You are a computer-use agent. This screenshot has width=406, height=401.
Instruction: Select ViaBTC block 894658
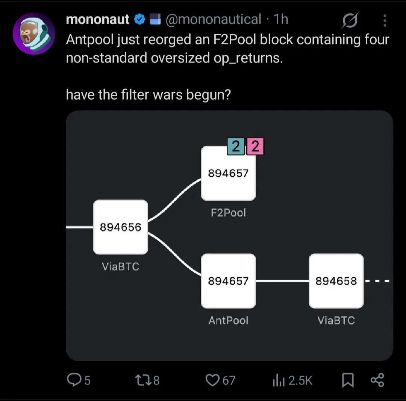pos(336,281)
